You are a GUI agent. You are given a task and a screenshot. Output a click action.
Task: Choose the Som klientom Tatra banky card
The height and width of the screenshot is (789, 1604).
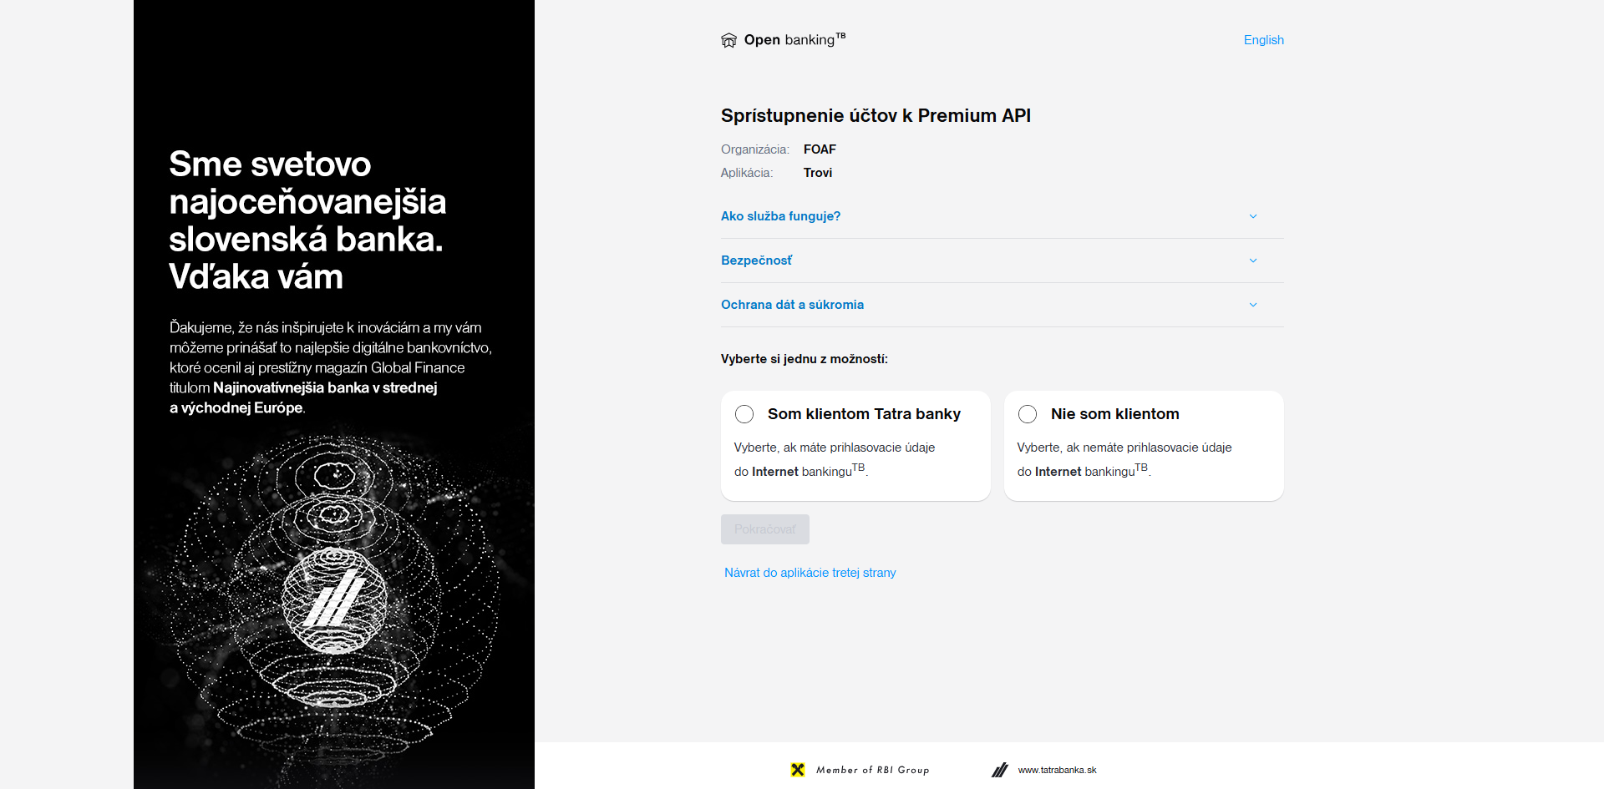[x=855, y=446]
